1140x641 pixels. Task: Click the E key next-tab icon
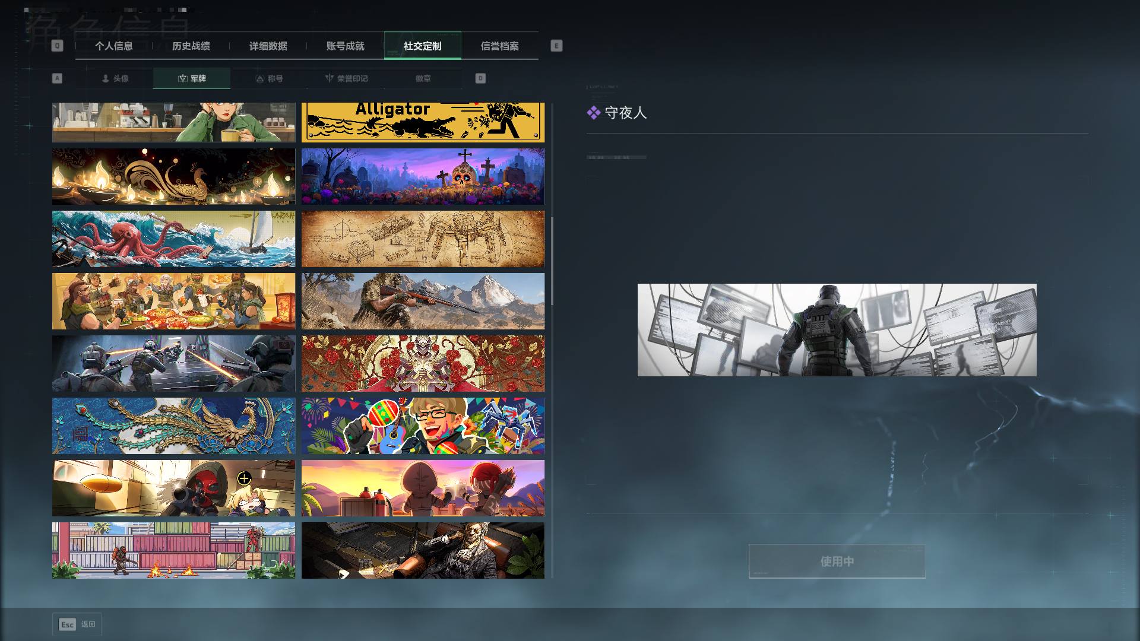(x=556, y=46)
